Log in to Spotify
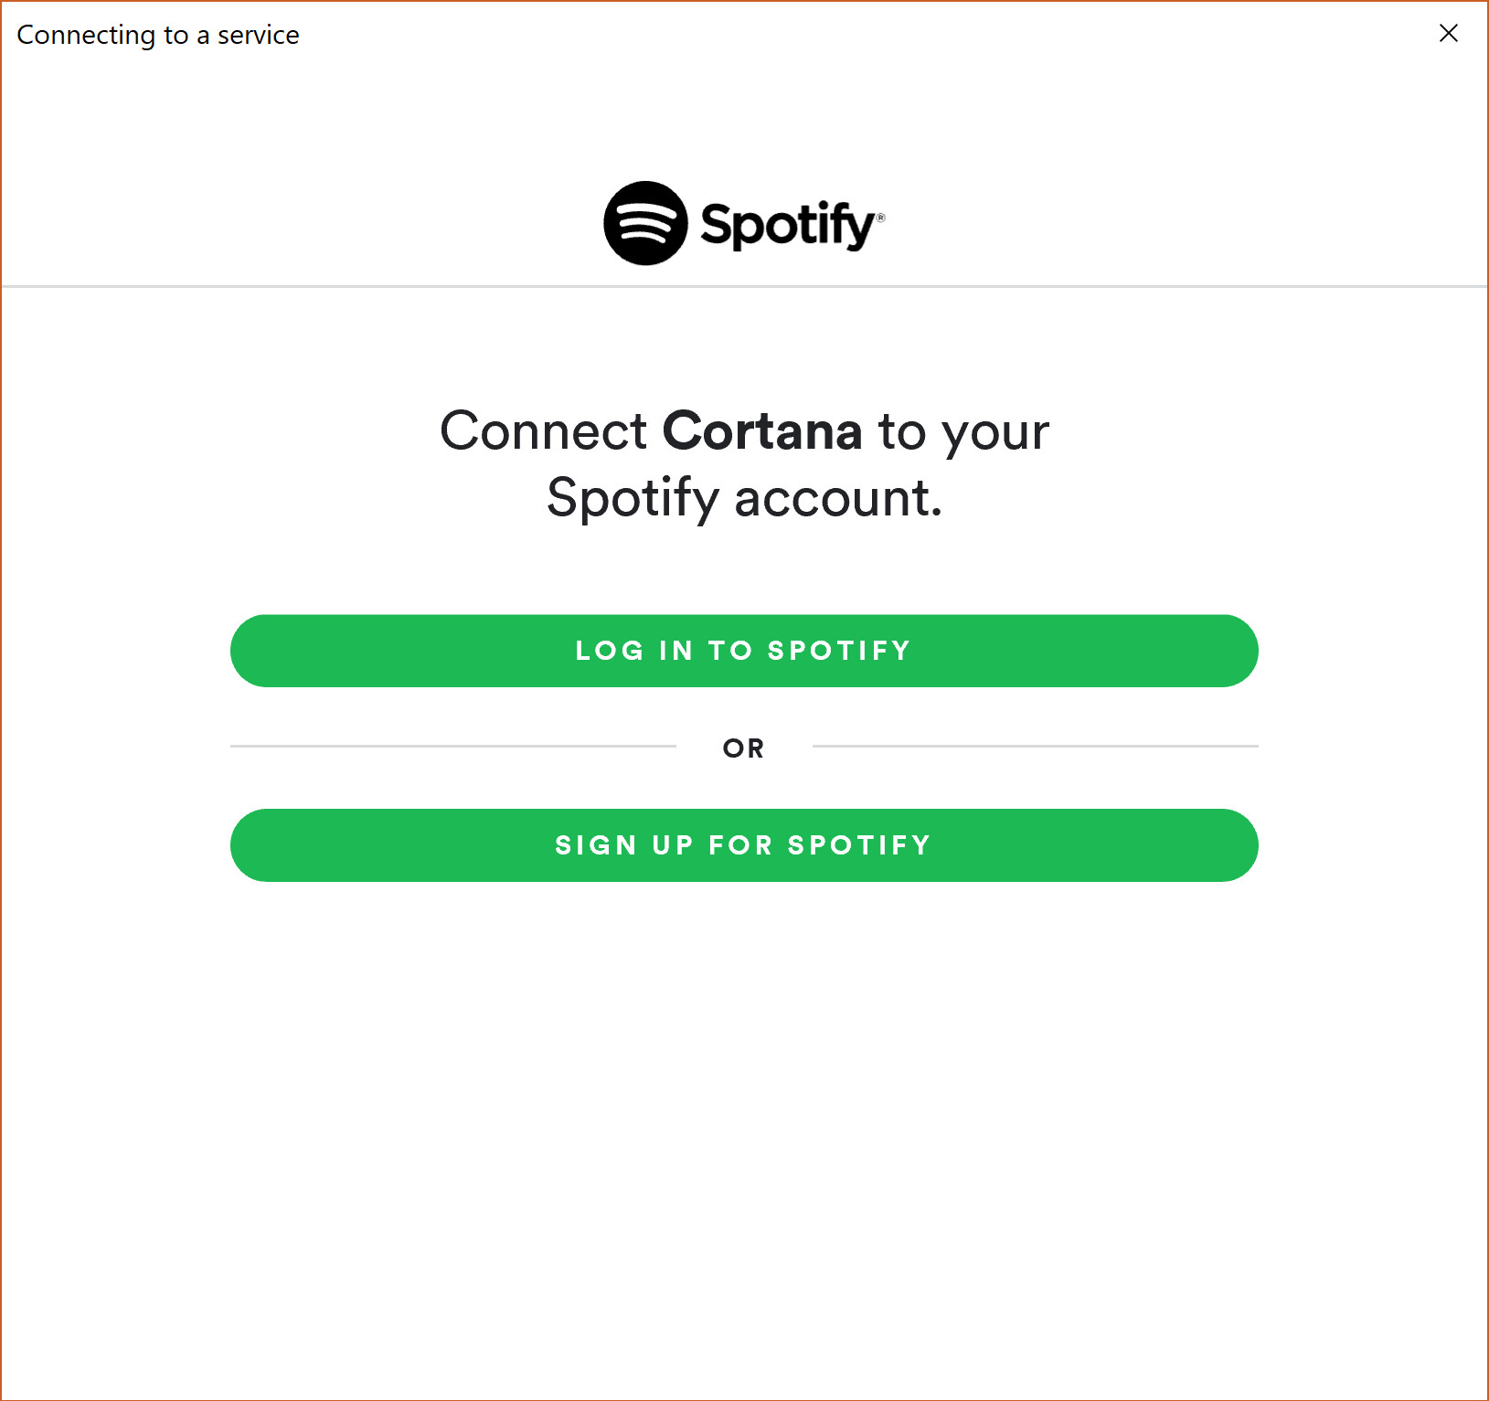The width and height of the screenshot is (1489, 1401). [744, 651]
